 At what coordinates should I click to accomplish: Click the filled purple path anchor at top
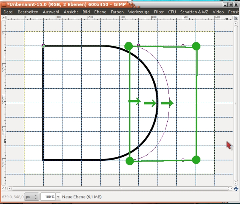pyautogui.click(x=138, y=45)
